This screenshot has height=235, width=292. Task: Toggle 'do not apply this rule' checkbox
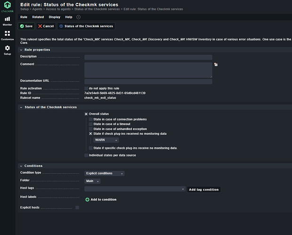(86, 88)
